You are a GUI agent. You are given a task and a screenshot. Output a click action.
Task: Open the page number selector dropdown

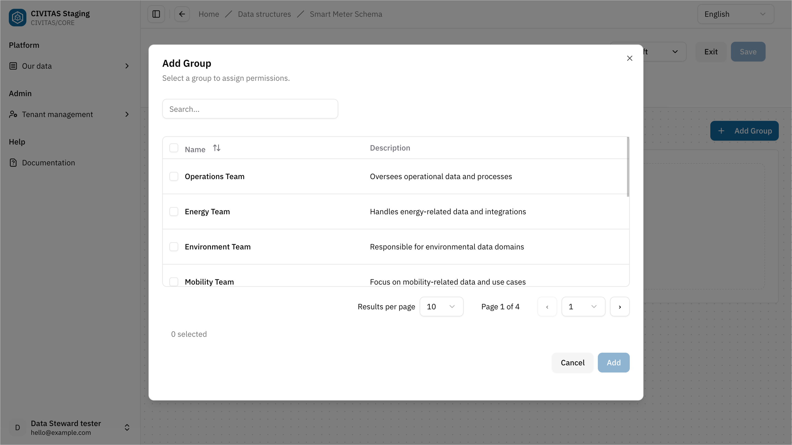pos(583,307)
